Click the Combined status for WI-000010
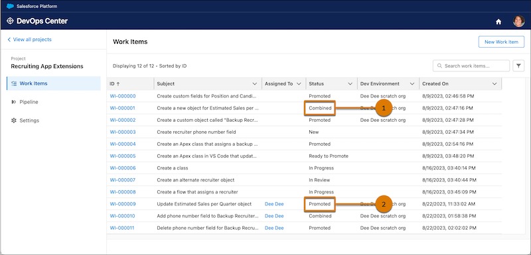The height and width of the screenshot is (255, 531). (x=320, y=216)
